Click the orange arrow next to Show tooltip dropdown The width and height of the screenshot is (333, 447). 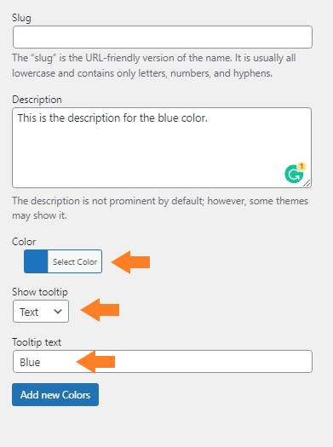(x=100, y=310)
